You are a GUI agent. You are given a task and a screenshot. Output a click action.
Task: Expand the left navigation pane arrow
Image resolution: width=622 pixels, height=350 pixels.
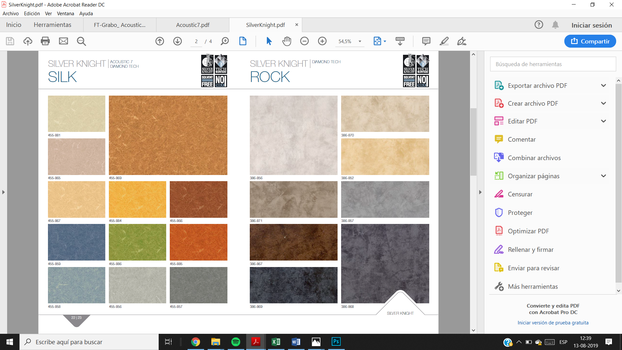click(x=4, y=192)
